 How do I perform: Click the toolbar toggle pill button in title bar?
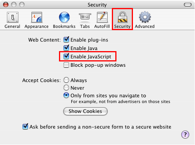188,5
